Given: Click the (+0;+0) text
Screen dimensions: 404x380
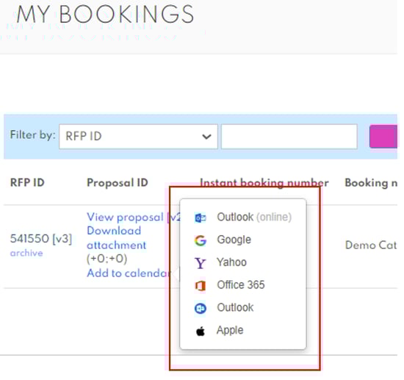Looking at the screenshot, I should (x=107, y=259).
